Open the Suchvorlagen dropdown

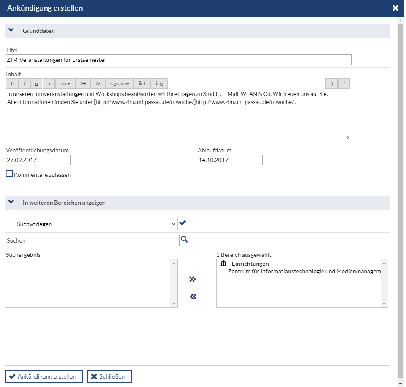point(91,224)
